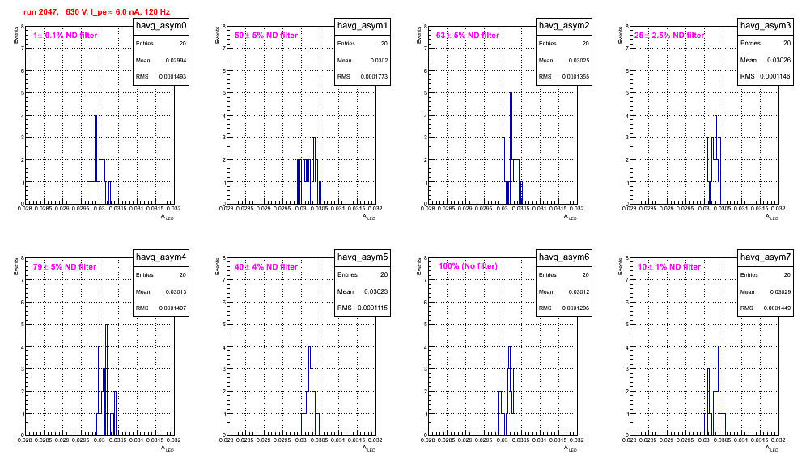Click Mean 0.03012 in havg_asym6 stats
Screen dimensions: 806x463
(x=564, y=291)
